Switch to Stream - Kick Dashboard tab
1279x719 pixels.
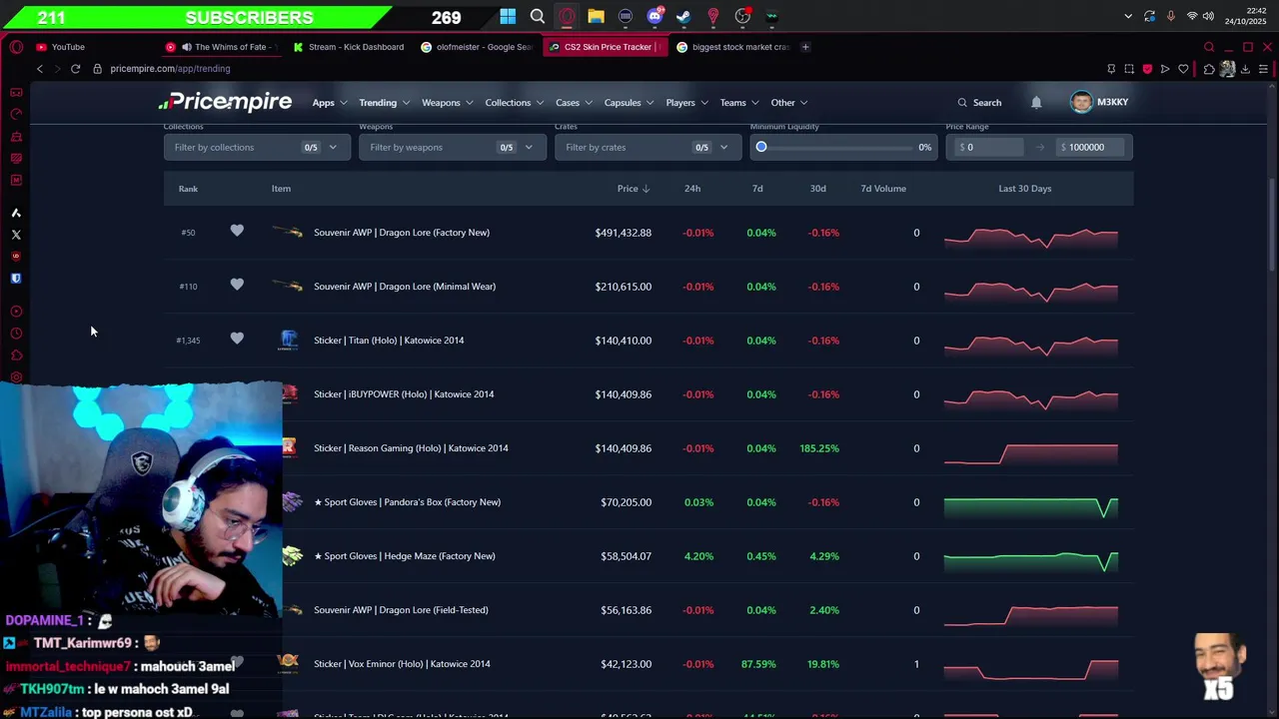pyautogui.click(x=350, y=47)
